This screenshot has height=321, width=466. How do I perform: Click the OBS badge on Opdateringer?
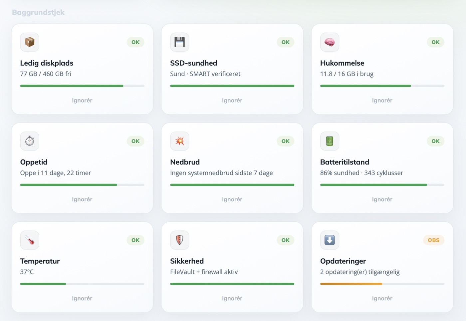click(x=434, y=240)
